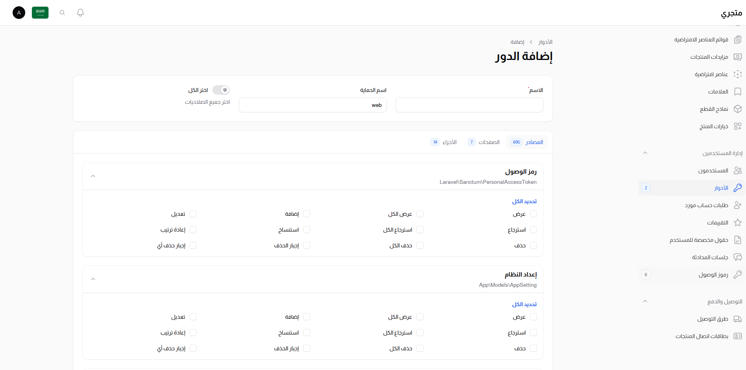Collapse the رمز الوصول permissions card
This screenshot has width=746, height=370.
click(93, 176)
